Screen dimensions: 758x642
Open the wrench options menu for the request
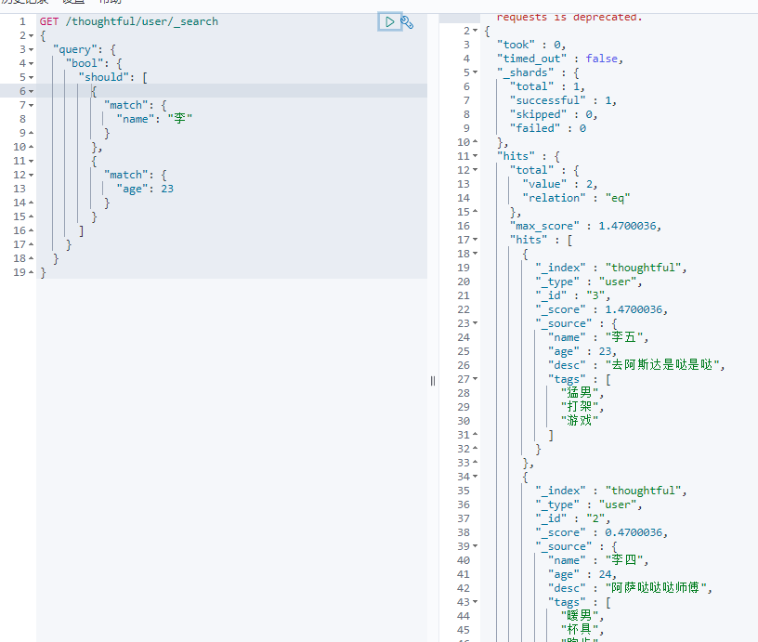(407, 22)
